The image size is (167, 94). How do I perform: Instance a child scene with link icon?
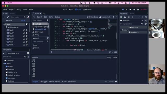(x=8, y=17)
